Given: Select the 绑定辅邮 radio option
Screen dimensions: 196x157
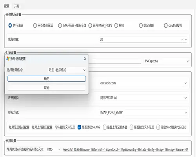Looking at the screenshot, I should coord(146,26).
